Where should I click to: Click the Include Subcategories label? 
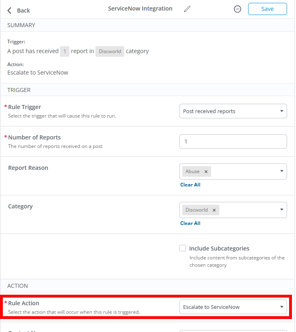(219, 248)
